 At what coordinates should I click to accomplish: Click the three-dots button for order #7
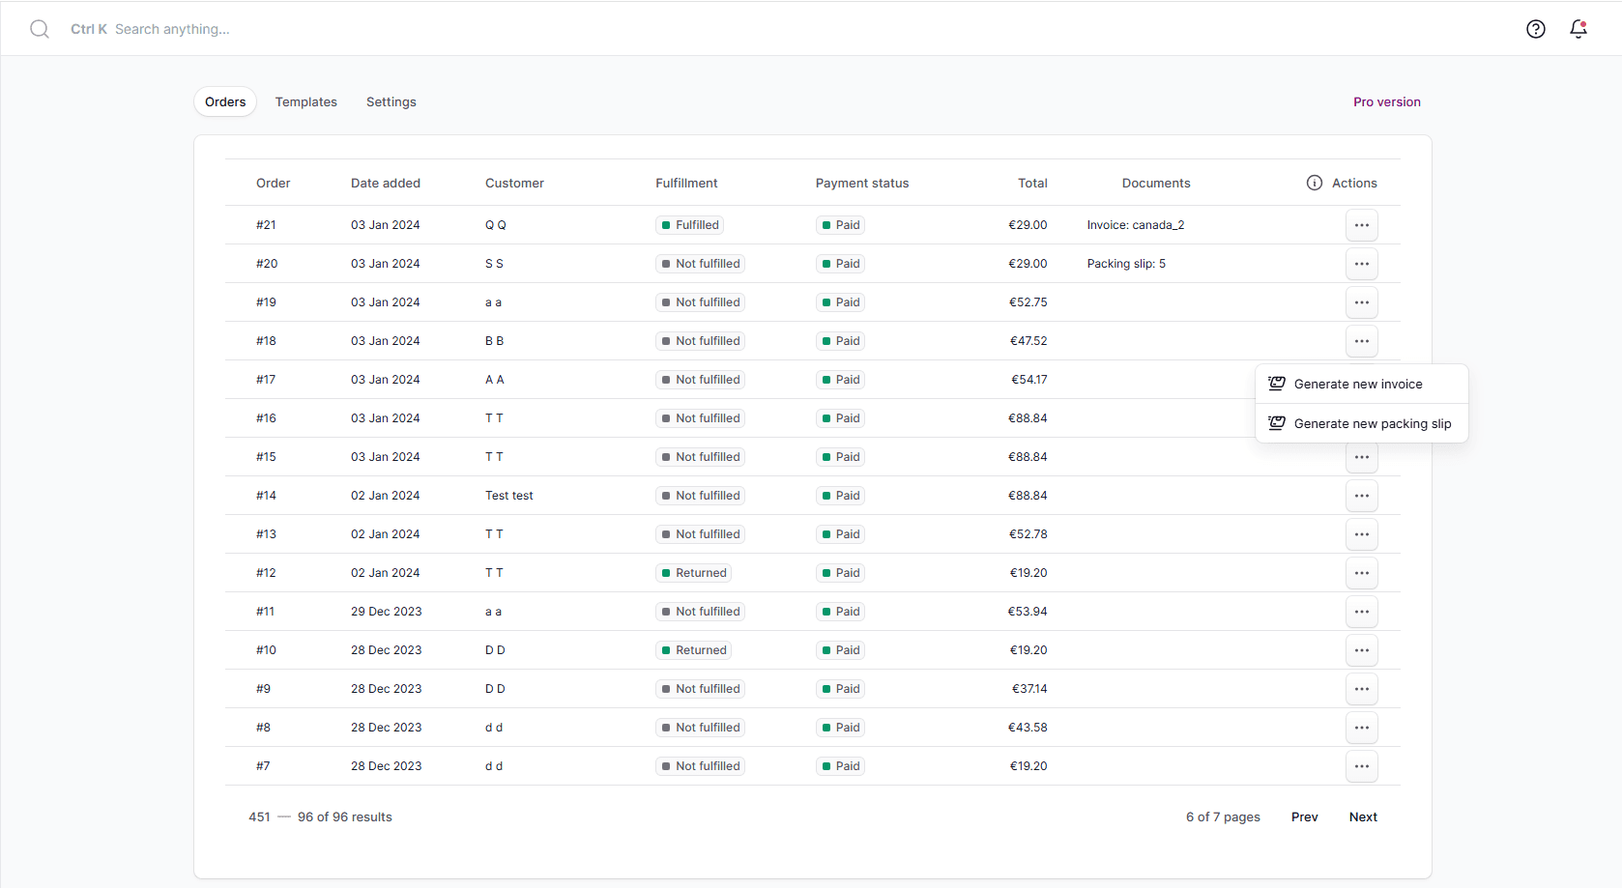coord(1361,766)
